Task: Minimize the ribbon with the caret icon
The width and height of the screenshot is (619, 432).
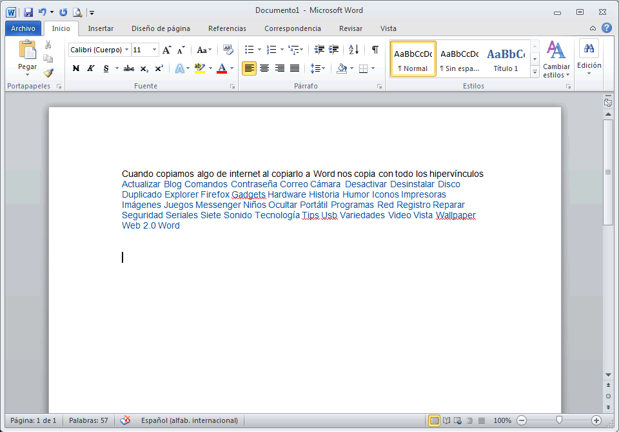Action: (x=593, y=28)
